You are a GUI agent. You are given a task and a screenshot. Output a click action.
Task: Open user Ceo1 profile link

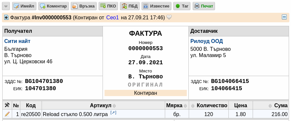coord(112,17)
